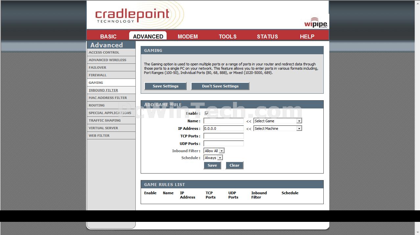Select Virtual Server in the sidebar

pos(103,128)
